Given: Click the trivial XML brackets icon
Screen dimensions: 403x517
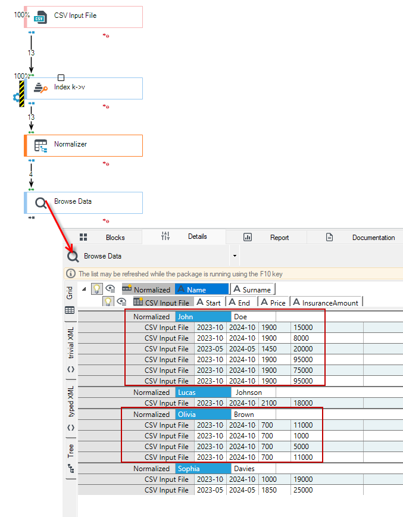Looking at the screenshot, I should 70,369.
